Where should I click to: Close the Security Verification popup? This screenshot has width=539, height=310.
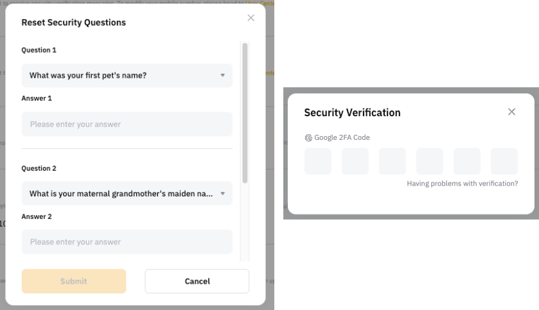point(511,112)
